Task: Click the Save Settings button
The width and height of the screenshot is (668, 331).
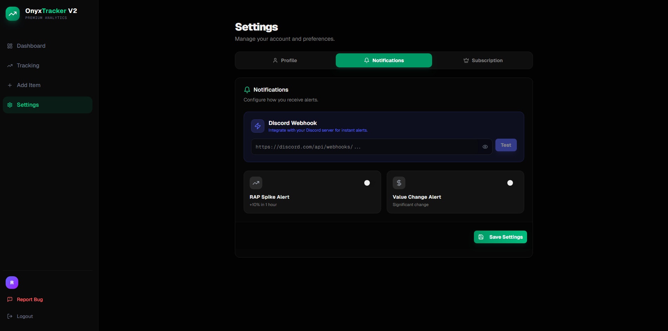Action: click(500, 237)
